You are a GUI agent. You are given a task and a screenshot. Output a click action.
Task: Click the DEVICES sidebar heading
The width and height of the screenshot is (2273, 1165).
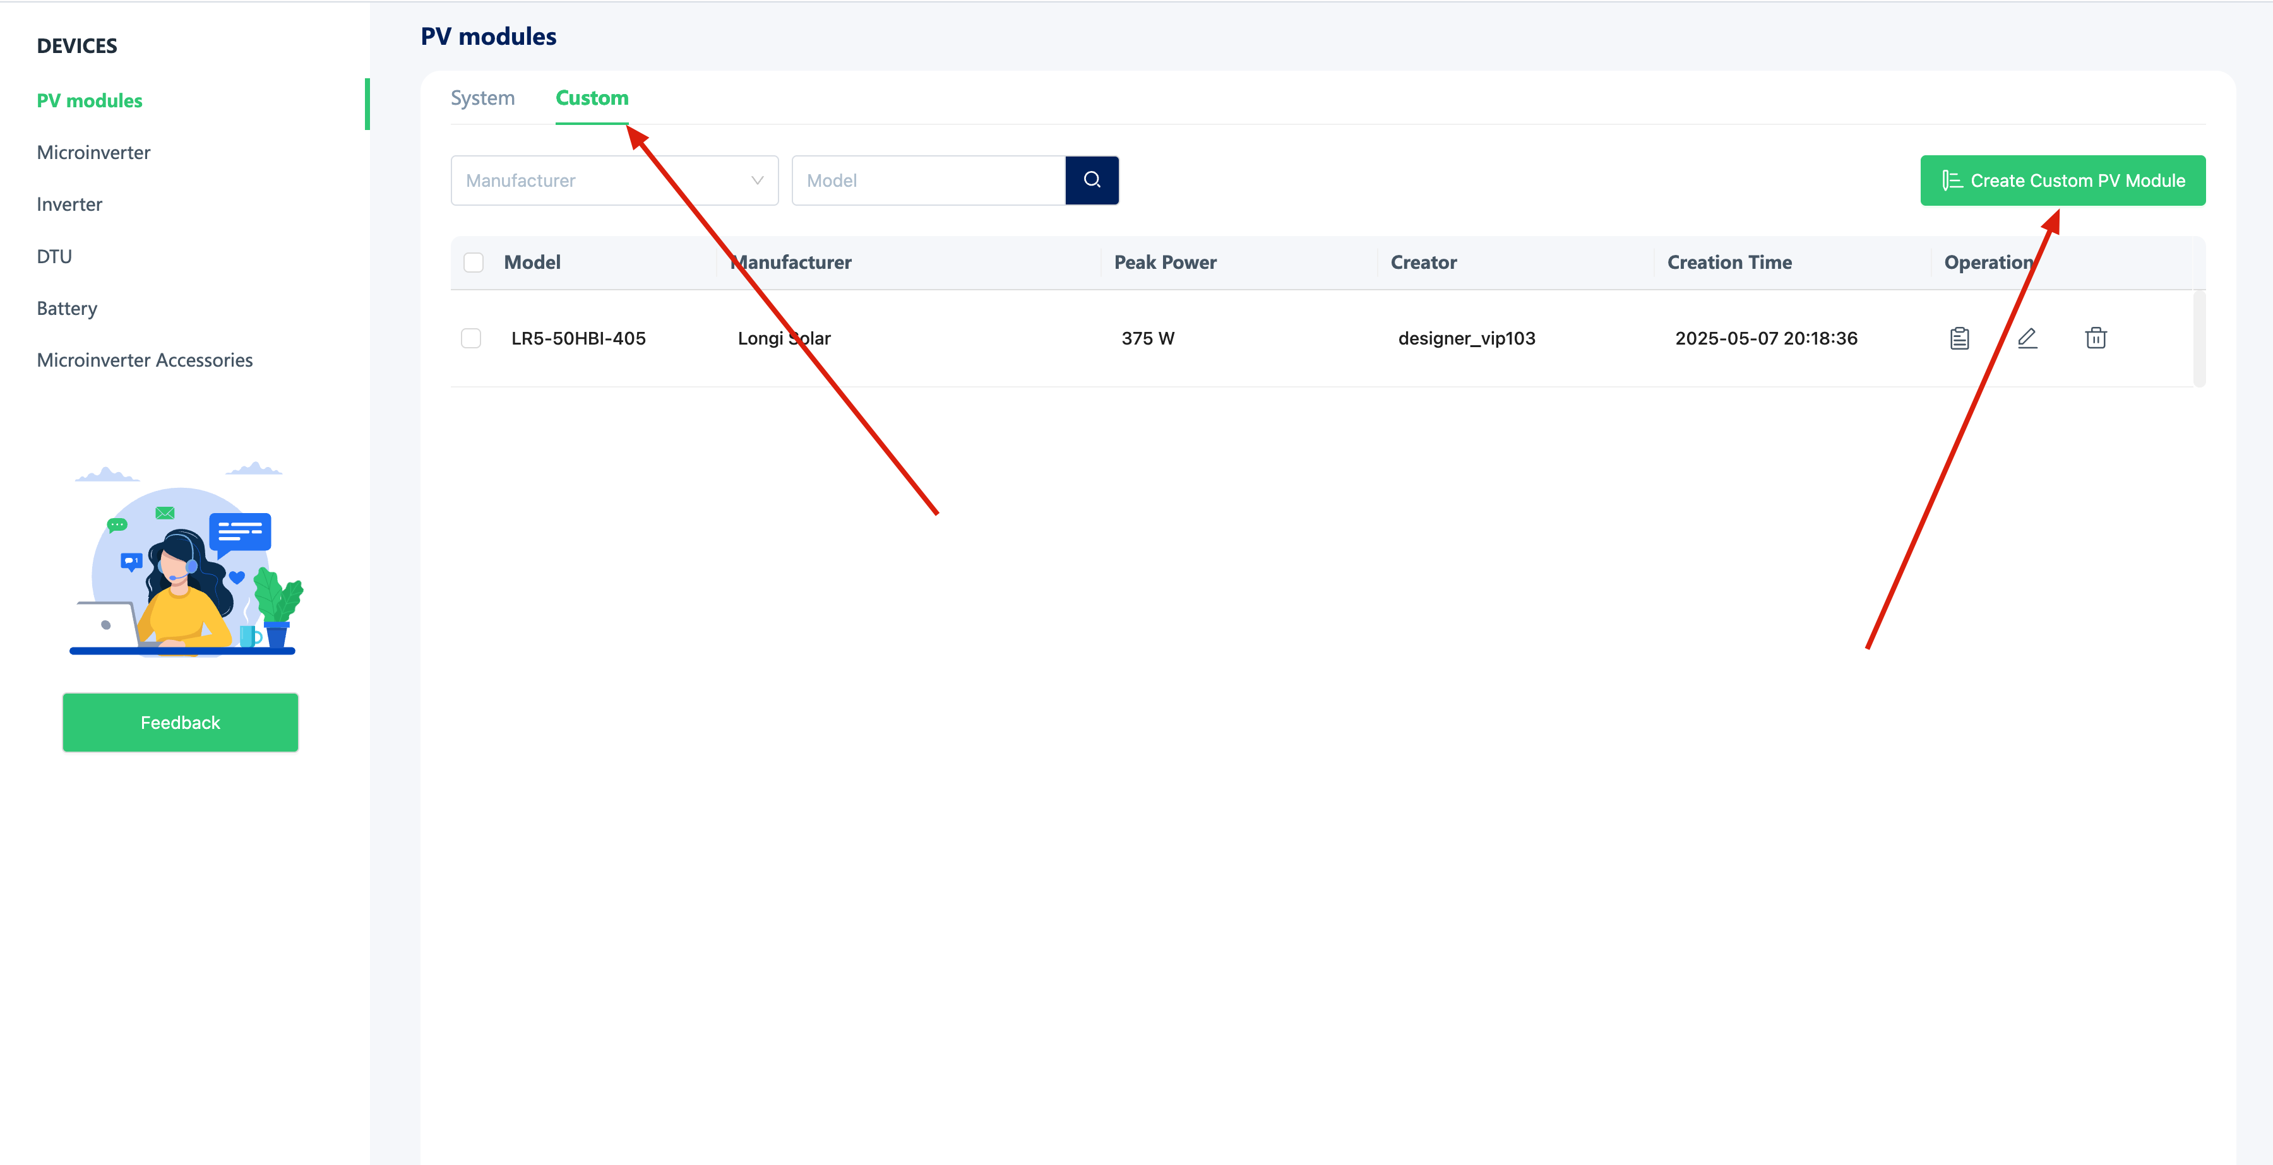pyautogui.click(x=77, y=46)
